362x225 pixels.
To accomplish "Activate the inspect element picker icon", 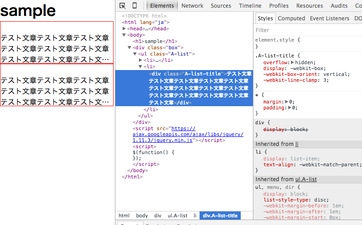I will tap(123, 5).
